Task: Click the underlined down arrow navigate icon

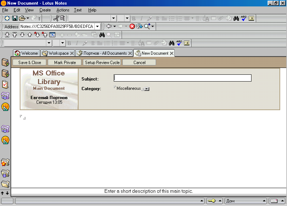Action: 7,35
